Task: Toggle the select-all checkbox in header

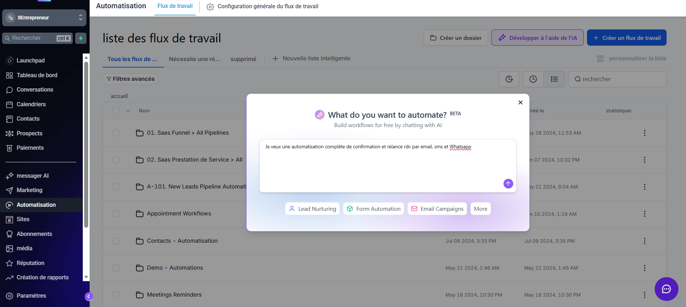Action: [x=116, y=111]
